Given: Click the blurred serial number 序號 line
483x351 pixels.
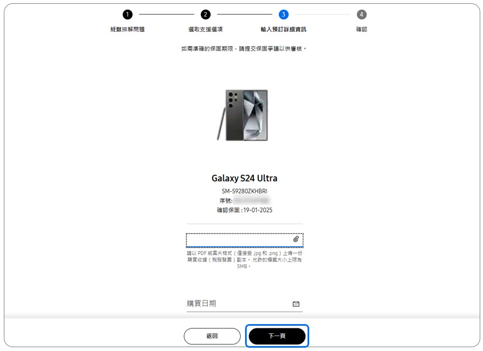Looking at the screenshot, I should [245, 200].
